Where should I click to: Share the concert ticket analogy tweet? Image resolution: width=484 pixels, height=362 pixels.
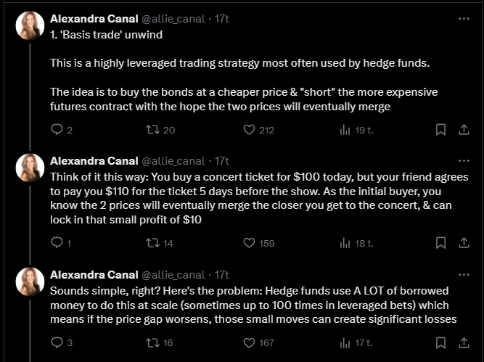[x=464, y=243]
